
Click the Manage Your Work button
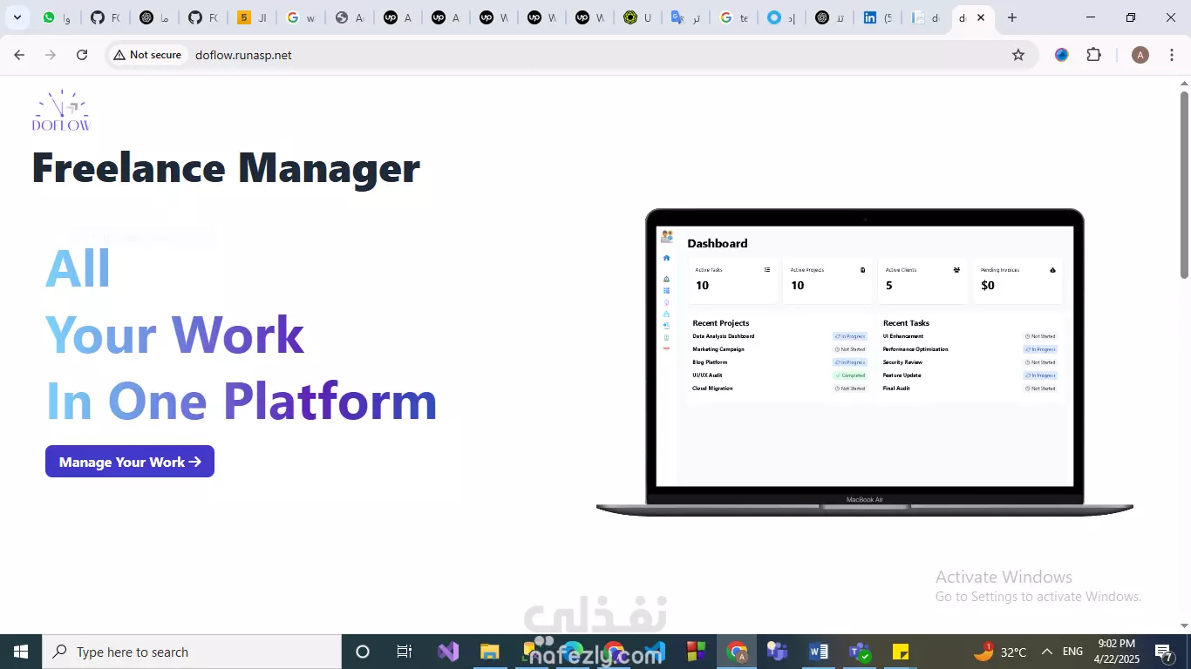(130, 462)
